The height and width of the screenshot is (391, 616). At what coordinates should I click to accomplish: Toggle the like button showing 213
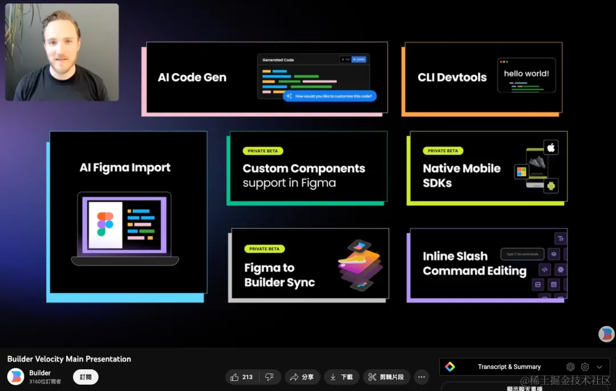(x=241, y=377)
